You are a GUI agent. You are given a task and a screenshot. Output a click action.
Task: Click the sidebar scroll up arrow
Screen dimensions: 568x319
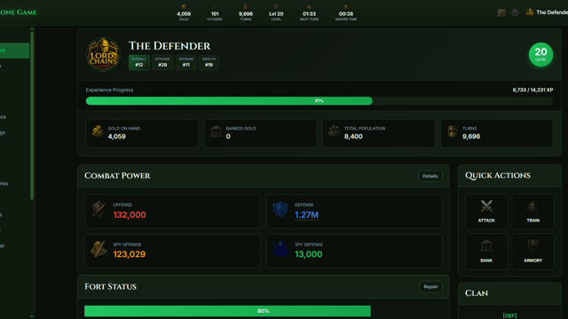32,28
